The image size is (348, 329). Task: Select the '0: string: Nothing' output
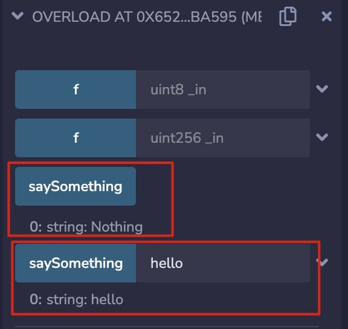[86, 227]
